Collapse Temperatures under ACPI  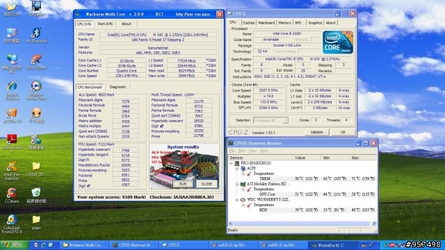point(243,174)
